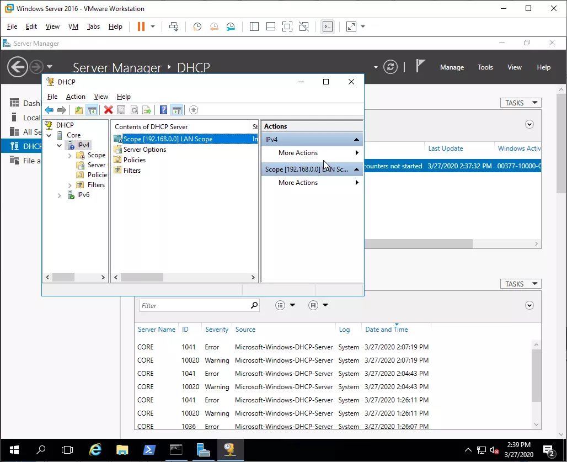Click the Windows Start button
The image size is (567, 462).
[x=14, y=450]
